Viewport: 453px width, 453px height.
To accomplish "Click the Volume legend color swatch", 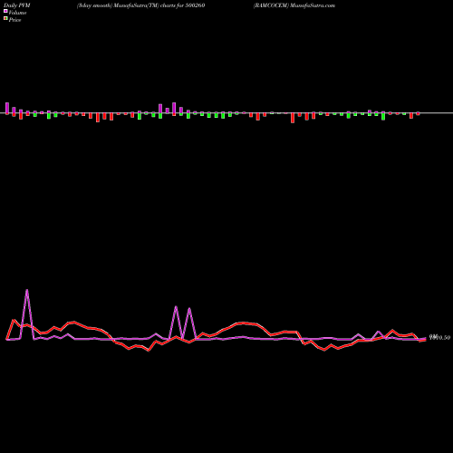I will (x=5, y=11).
